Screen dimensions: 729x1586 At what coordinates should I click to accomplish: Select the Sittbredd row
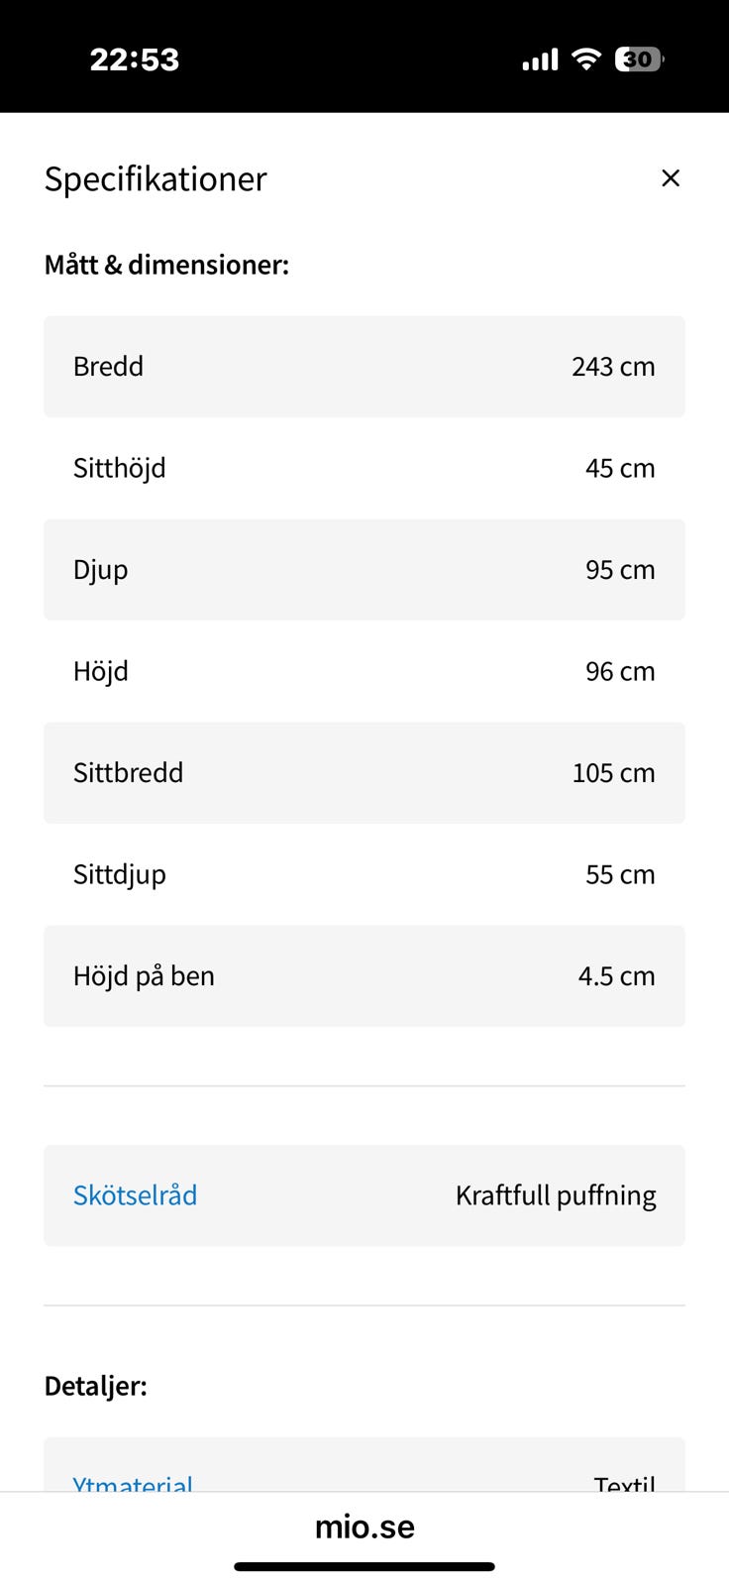coord(364,773)
